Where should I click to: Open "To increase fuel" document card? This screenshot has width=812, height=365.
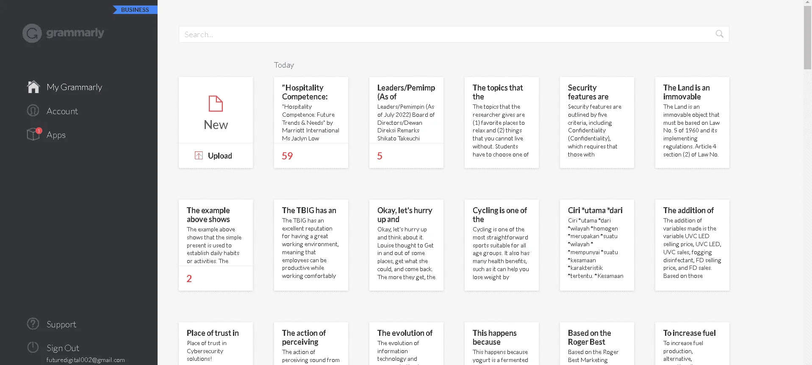tap(692, 343)
